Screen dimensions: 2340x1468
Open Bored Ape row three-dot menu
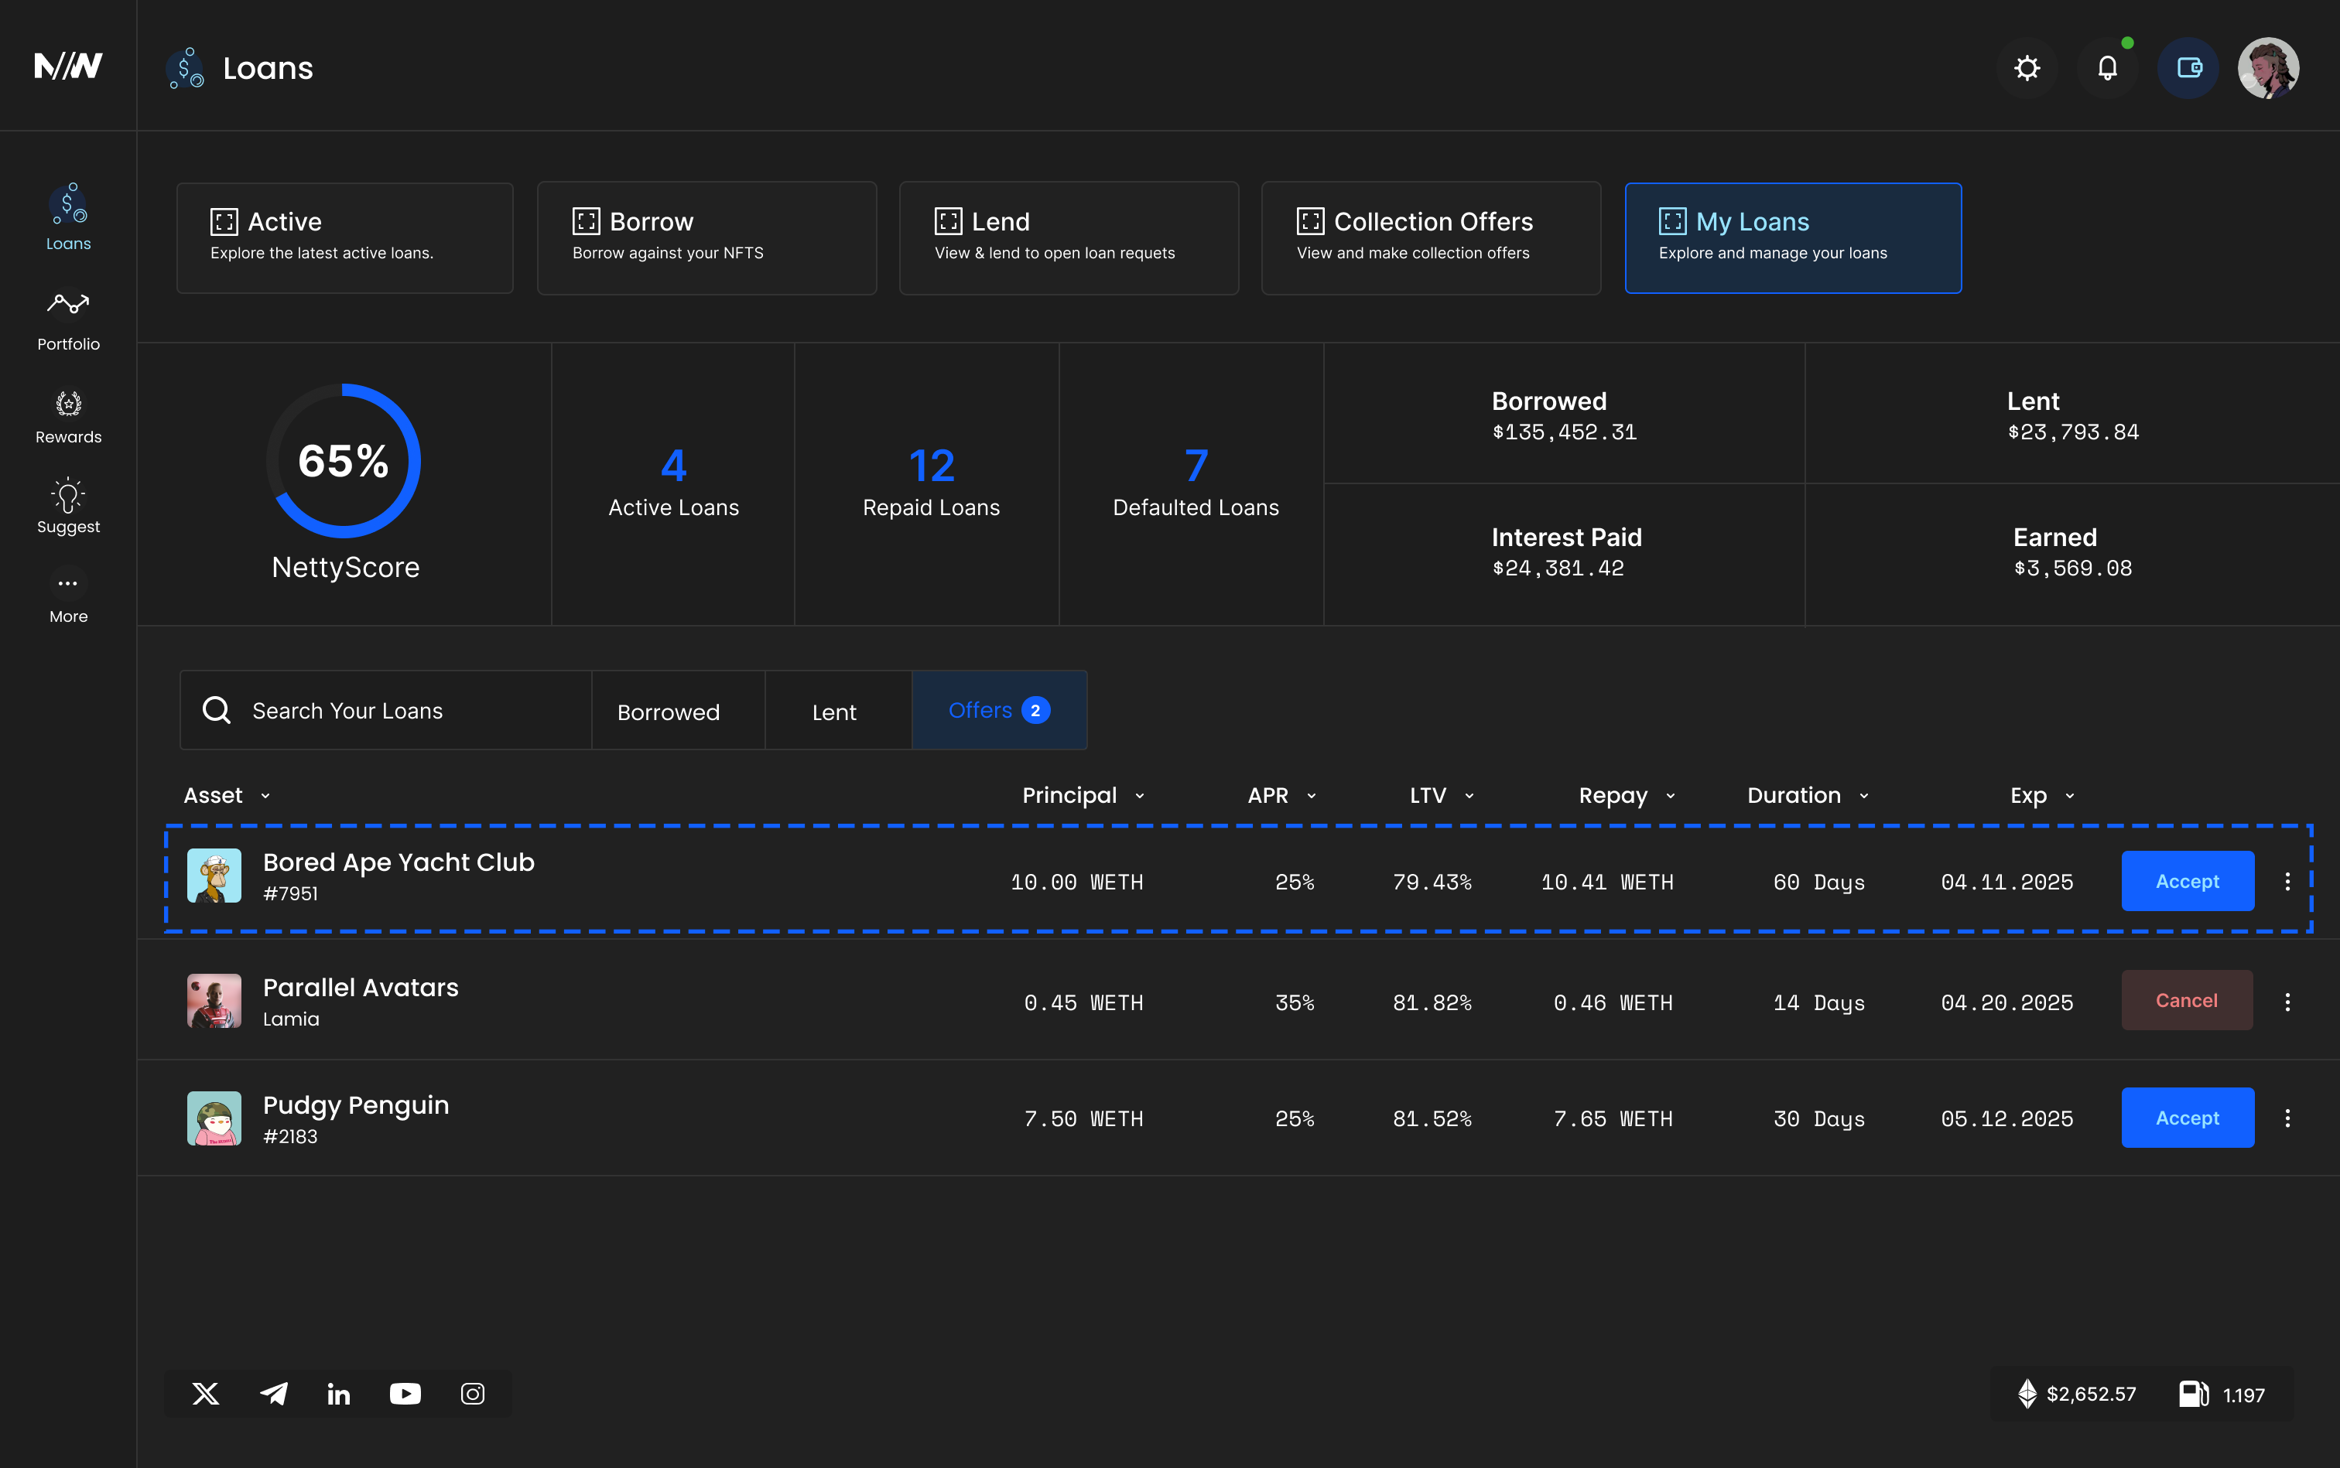pyautogui.click(x=2287, y=881)
